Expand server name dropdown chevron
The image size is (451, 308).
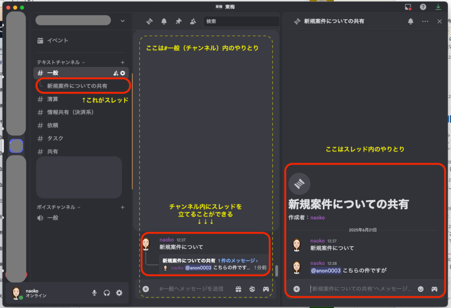[x=122, y=21]
